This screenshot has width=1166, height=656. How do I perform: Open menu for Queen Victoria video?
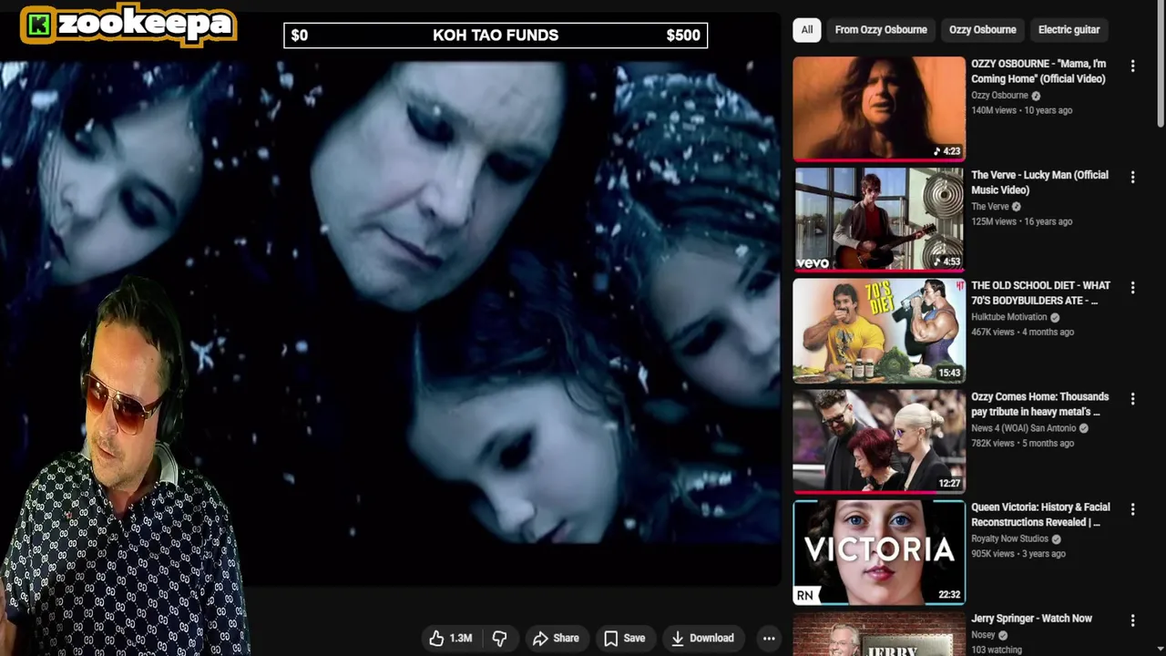[1132, 509]
